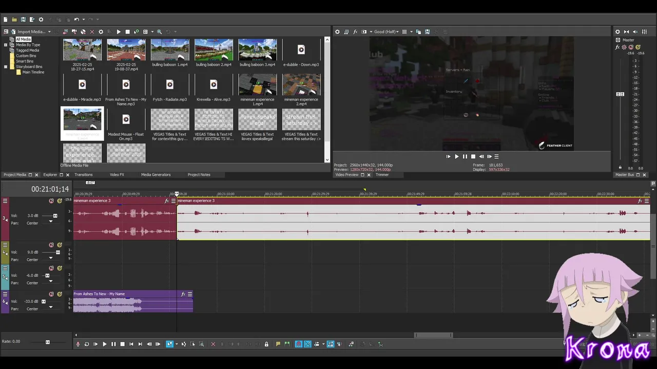
Task: Toggle lock event with padlock icon
Action: click(266, 344)
